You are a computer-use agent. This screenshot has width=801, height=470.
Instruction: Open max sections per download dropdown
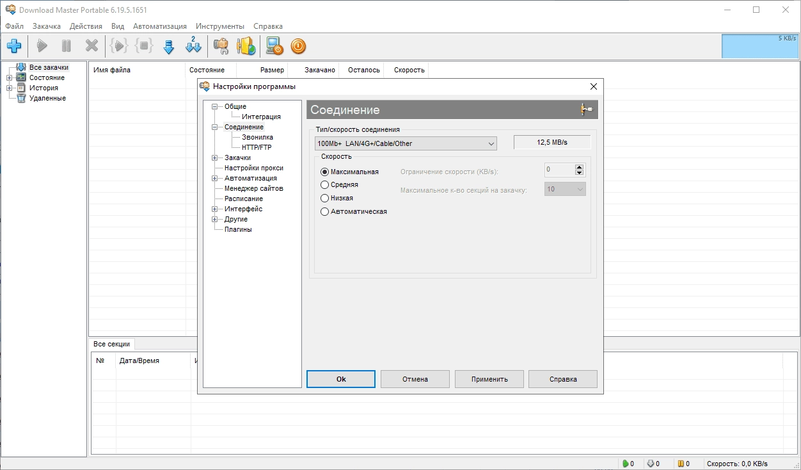(x=565, y=189)
